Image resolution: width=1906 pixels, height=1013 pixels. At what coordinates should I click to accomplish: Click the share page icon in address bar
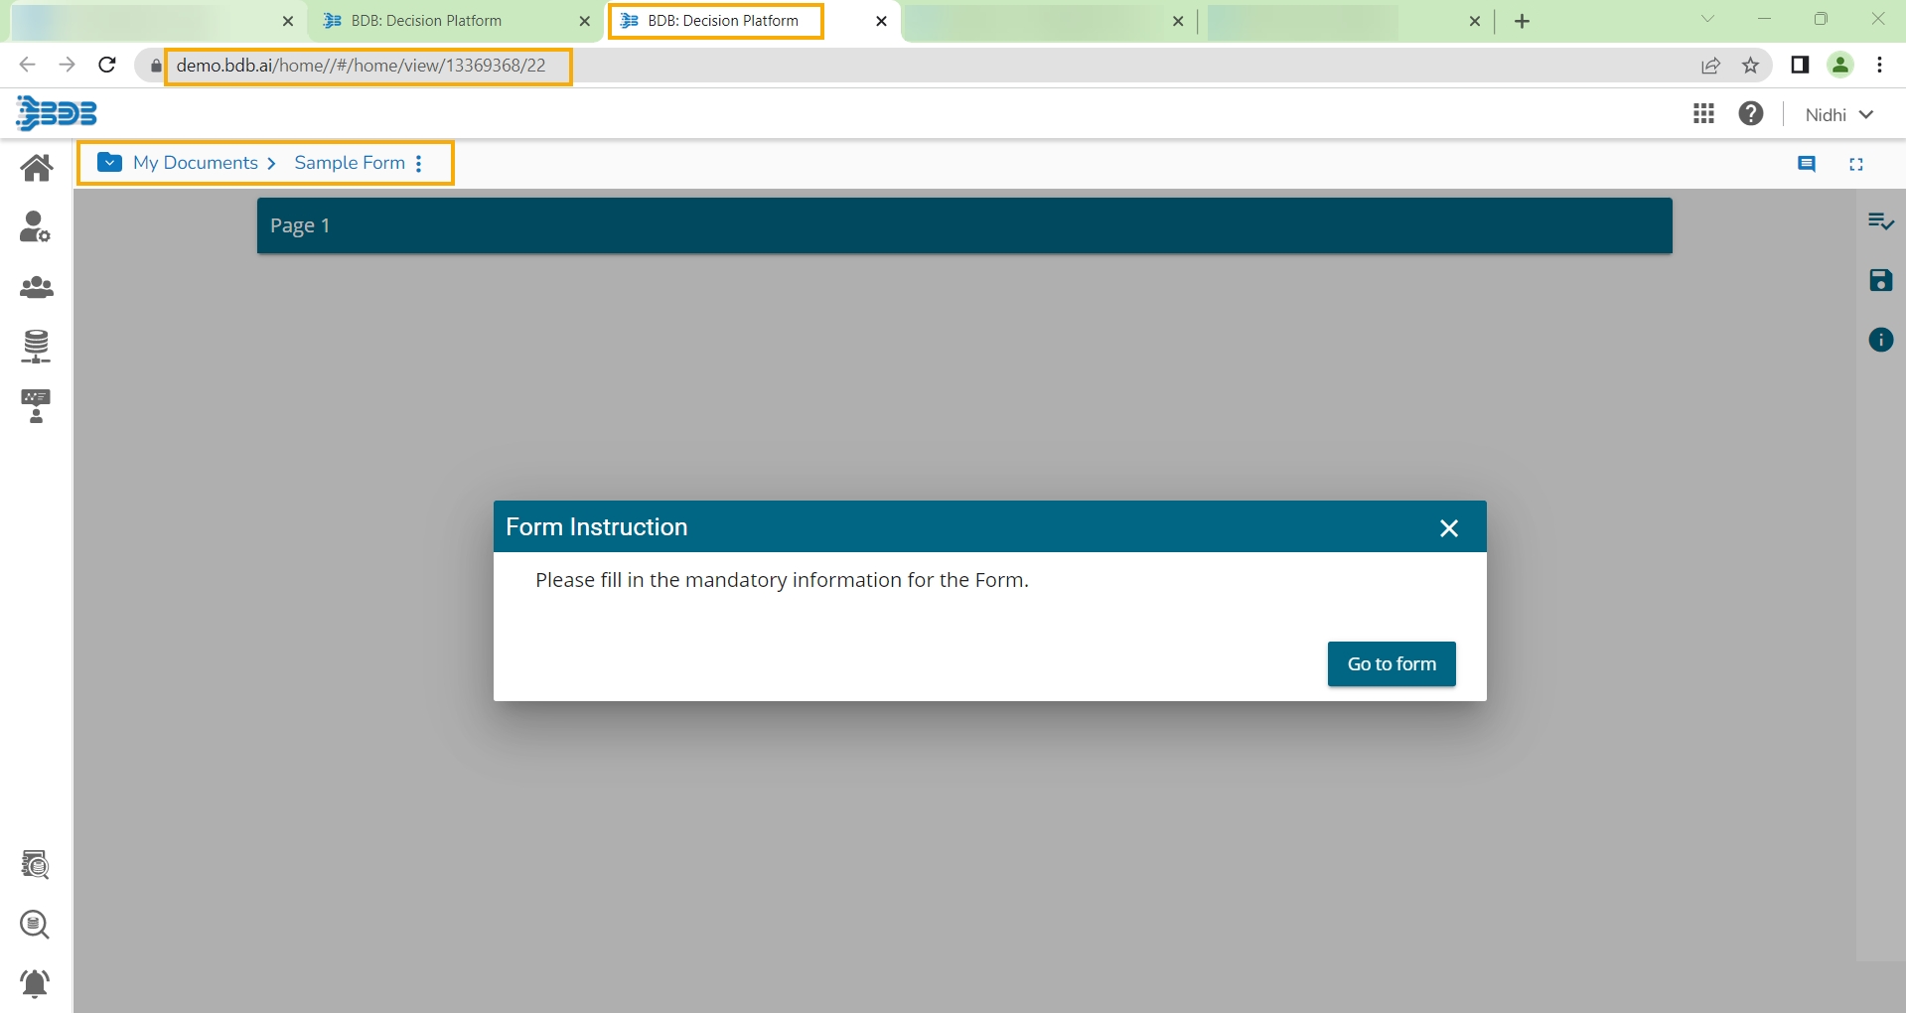coord(1710,66)
